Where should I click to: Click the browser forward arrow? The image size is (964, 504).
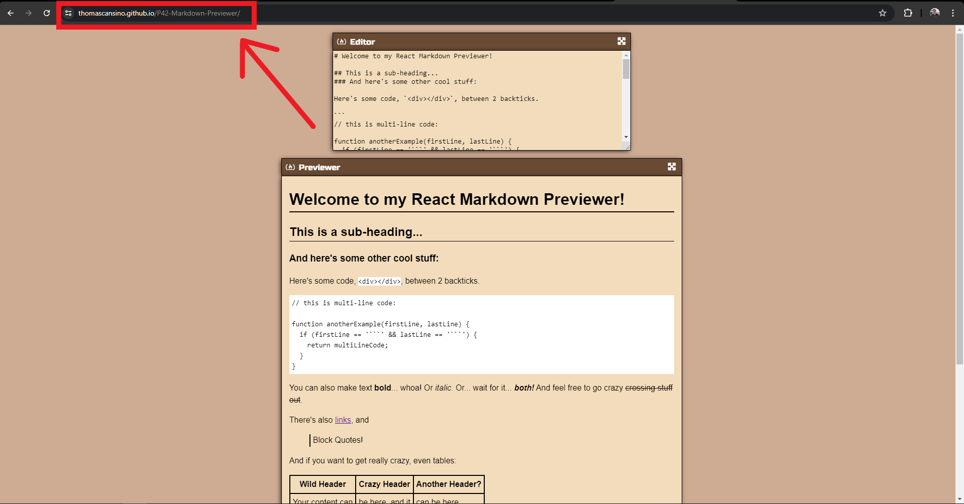29,13
